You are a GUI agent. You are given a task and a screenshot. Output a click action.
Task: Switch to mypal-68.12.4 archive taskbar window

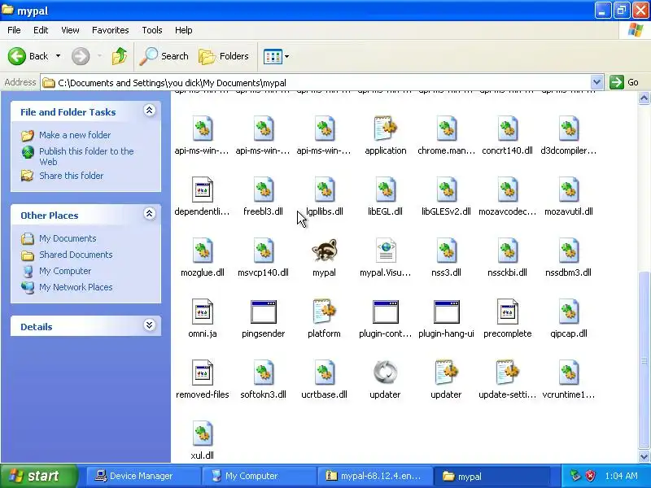click(374, 476)
